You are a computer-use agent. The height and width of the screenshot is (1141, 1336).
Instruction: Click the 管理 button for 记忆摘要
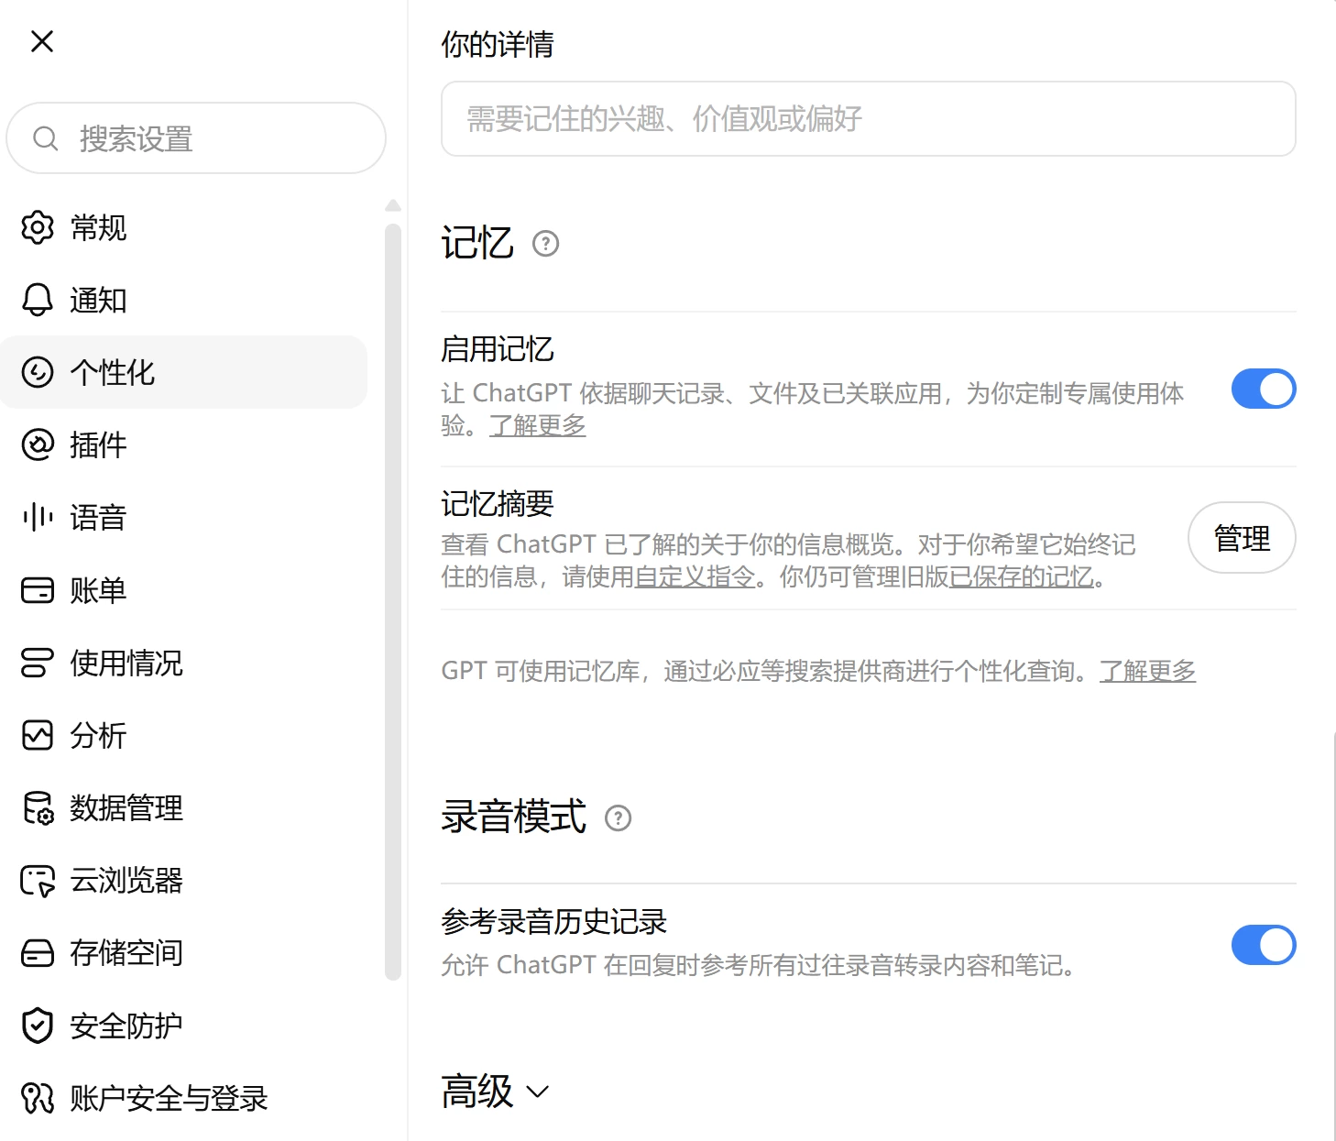coord(1242,537)
